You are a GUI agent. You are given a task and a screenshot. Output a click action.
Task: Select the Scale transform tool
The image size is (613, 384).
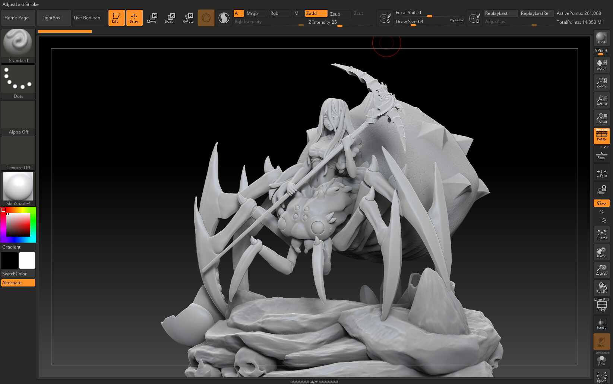click(x=170, y=17)
